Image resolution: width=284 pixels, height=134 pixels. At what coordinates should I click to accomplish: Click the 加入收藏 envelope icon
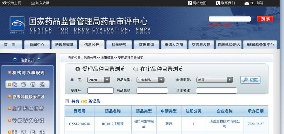(x=33, y=3)
